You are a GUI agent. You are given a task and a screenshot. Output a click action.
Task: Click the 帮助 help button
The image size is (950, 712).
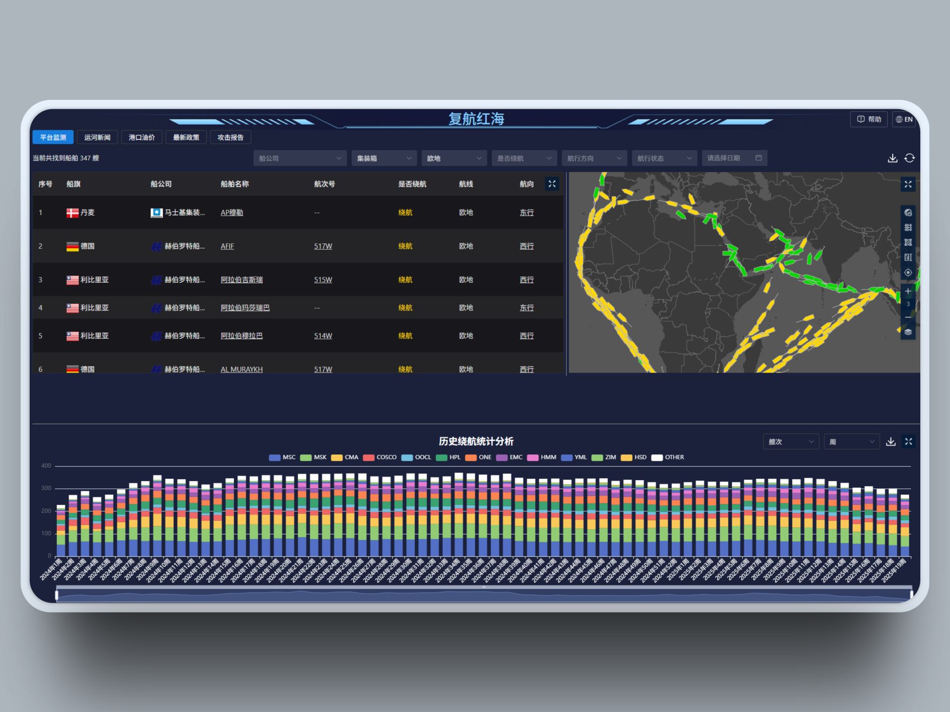[869, 119]
